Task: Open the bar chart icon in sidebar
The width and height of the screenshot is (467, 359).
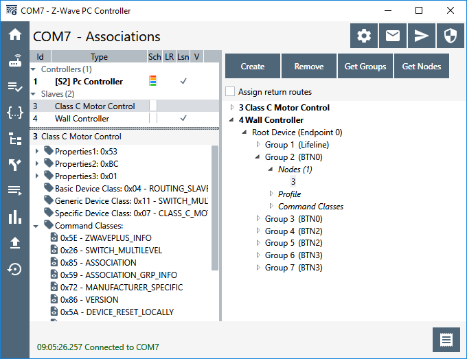Action: (x=14, y=218)
